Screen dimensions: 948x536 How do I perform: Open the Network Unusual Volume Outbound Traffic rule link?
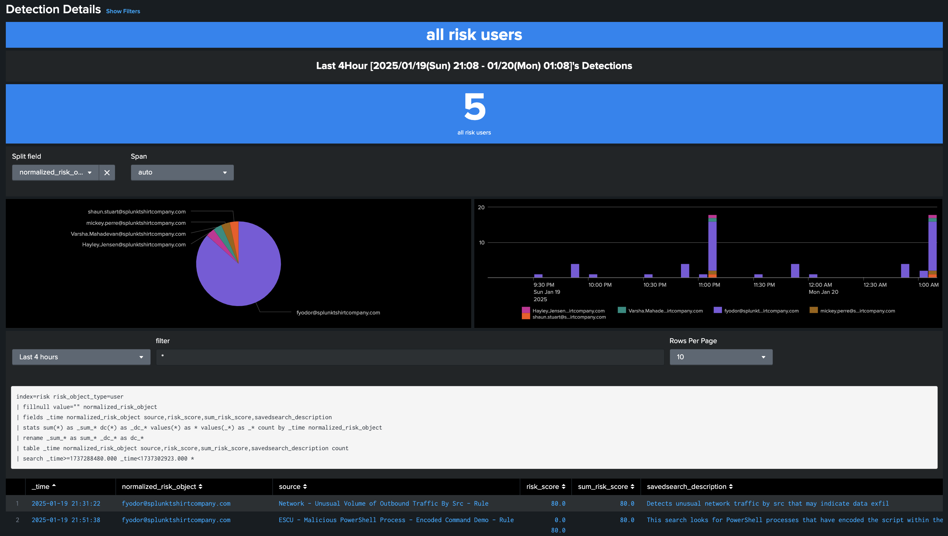383,503
